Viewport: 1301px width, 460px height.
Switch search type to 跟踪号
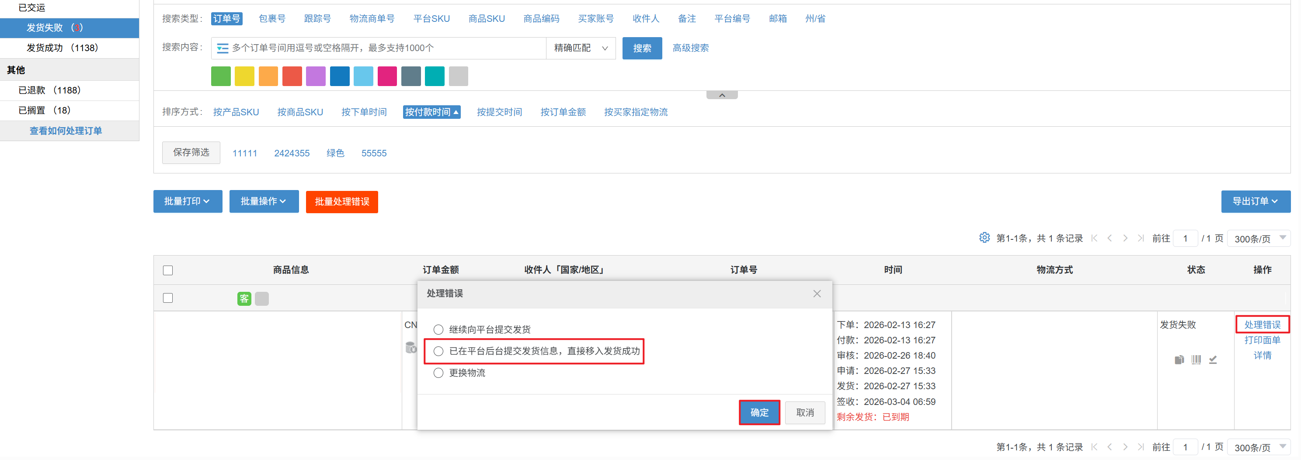[317, 19]
